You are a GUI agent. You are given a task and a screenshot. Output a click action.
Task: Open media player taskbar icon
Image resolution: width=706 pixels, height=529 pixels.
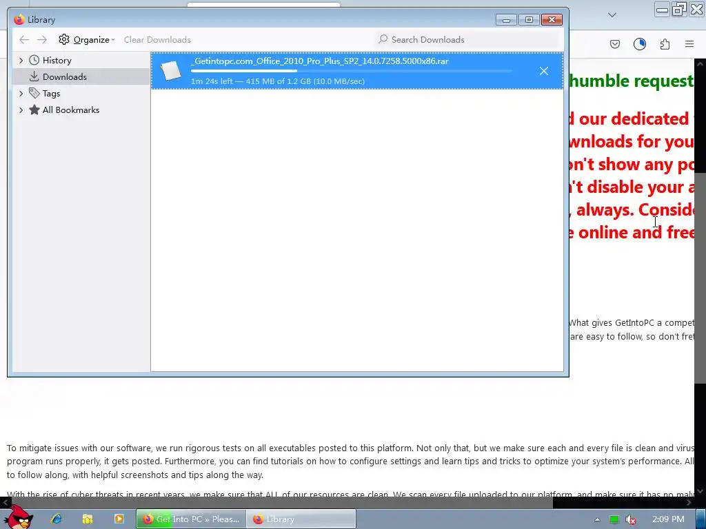tap(119, 519)
